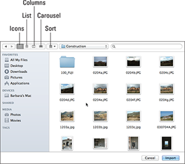Go forward with the right arrow button
Image resolution: width=185 pixels, height=164 pixels.
coord(12,46)
